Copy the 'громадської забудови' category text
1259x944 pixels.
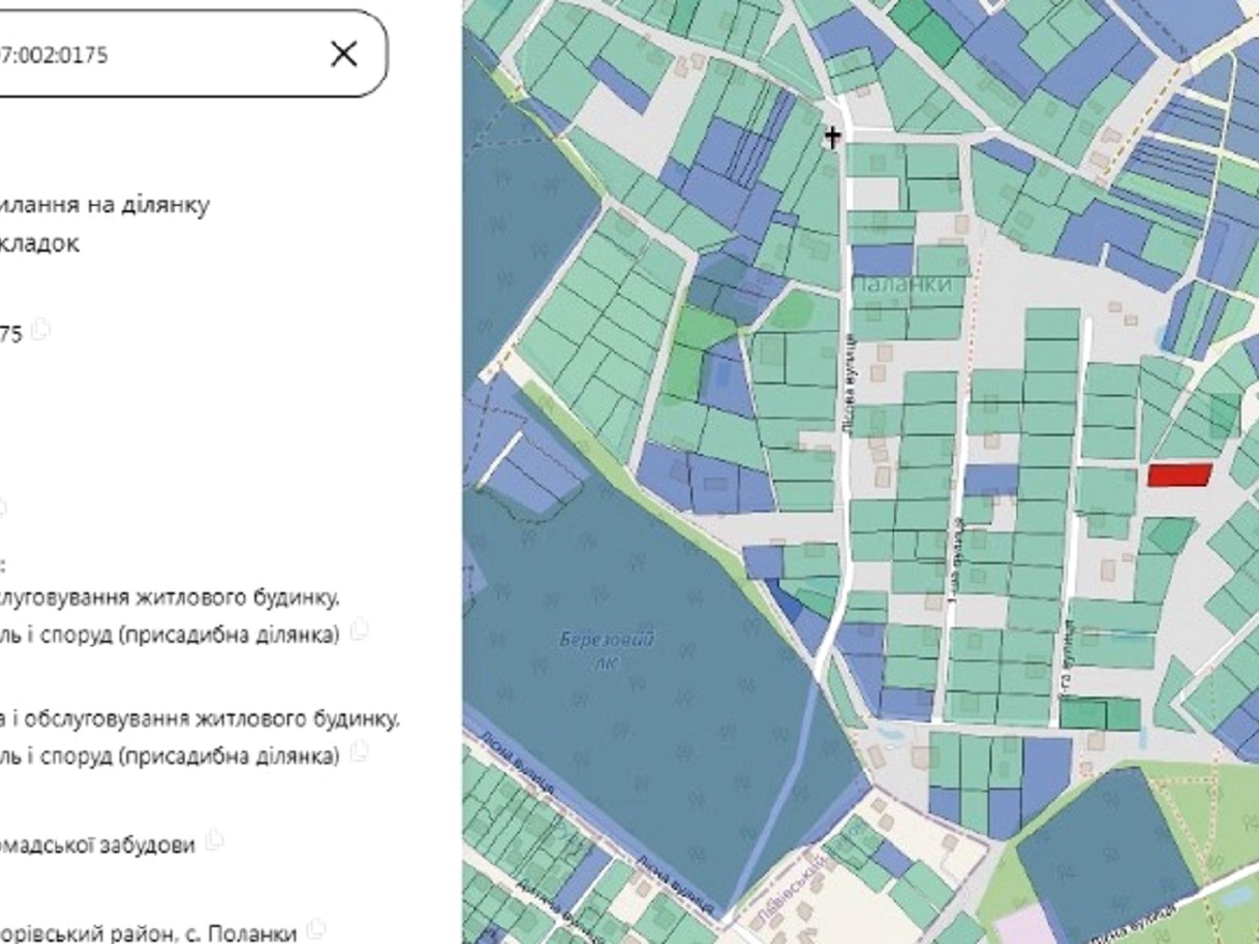214,840
